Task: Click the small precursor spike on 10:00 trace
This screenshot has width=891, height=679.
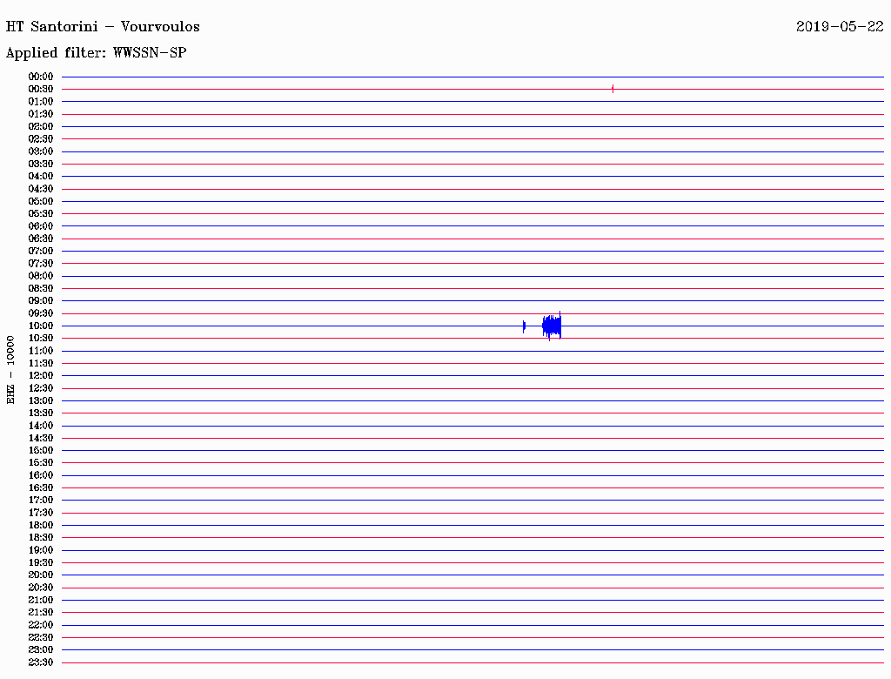Action: [x=524, y=326]
